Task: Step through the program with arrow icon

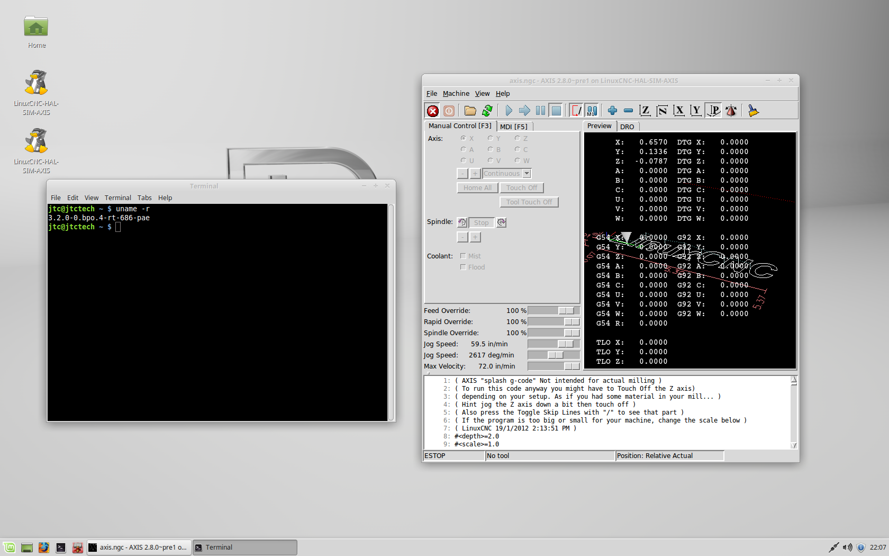Action: pos(524,111)
